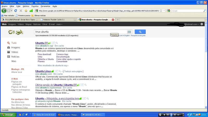
Task: Open the on-screen keyboard icon in search box
Action: click(129, 32)
